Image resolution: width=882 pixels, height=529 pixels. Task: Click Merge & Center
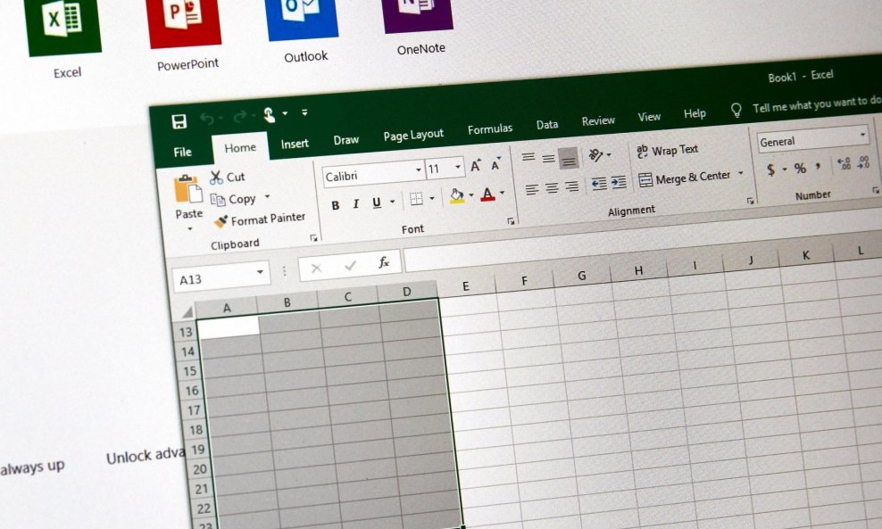685,178
